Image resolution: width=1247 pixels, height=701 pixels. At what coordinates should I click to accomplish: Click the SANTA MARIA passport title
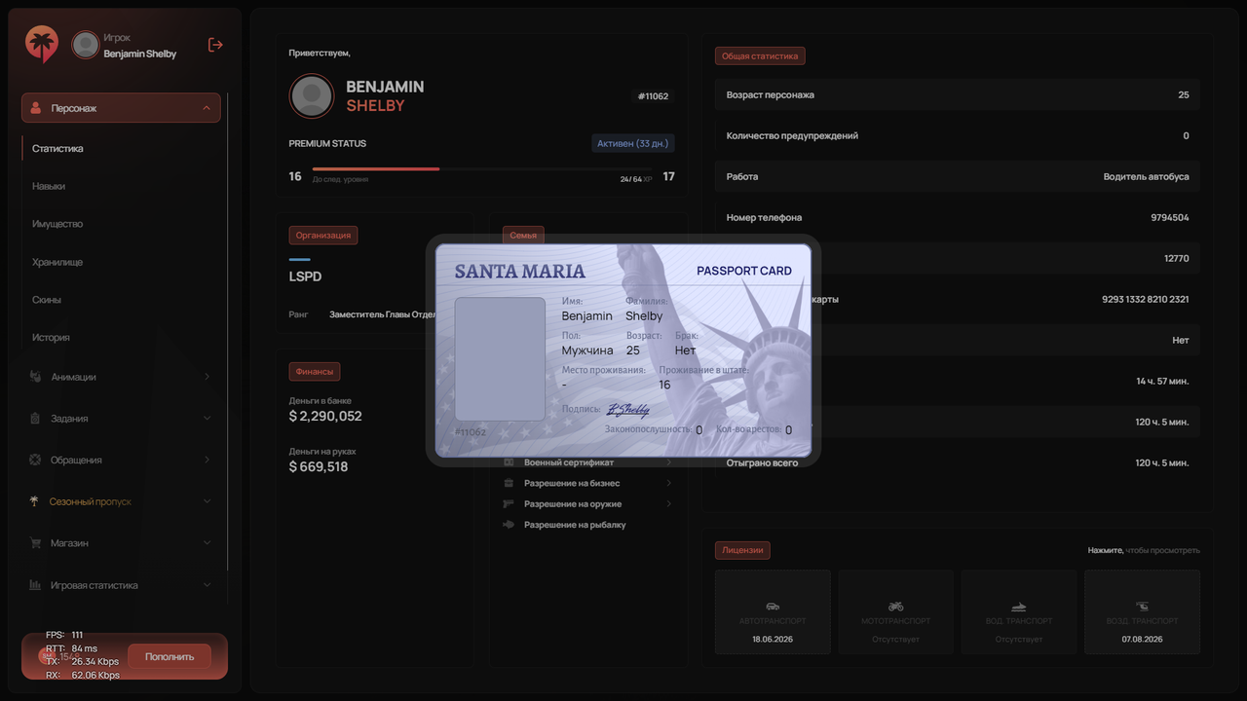pyautogui.click(x=520, y=272)
